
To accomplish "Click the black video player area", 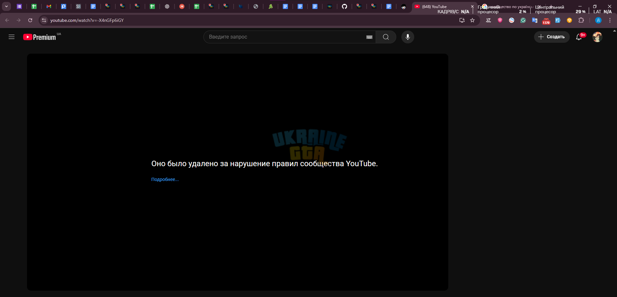I will click(x=237, y=172).
